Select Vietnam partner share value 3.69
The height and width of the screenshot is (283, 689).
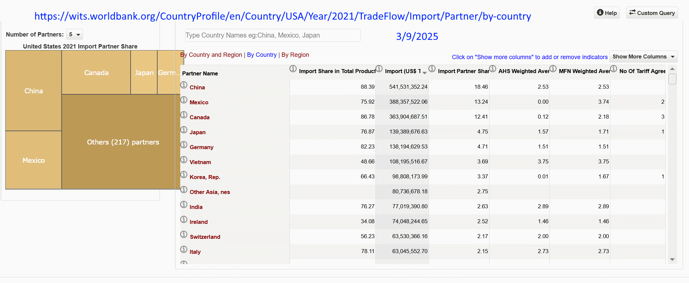(482, 161)
